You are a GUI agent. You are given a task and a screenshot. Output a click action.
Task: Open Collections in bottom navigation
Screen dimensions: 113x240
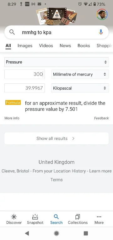pyautogui.click(x=78, y=219)
